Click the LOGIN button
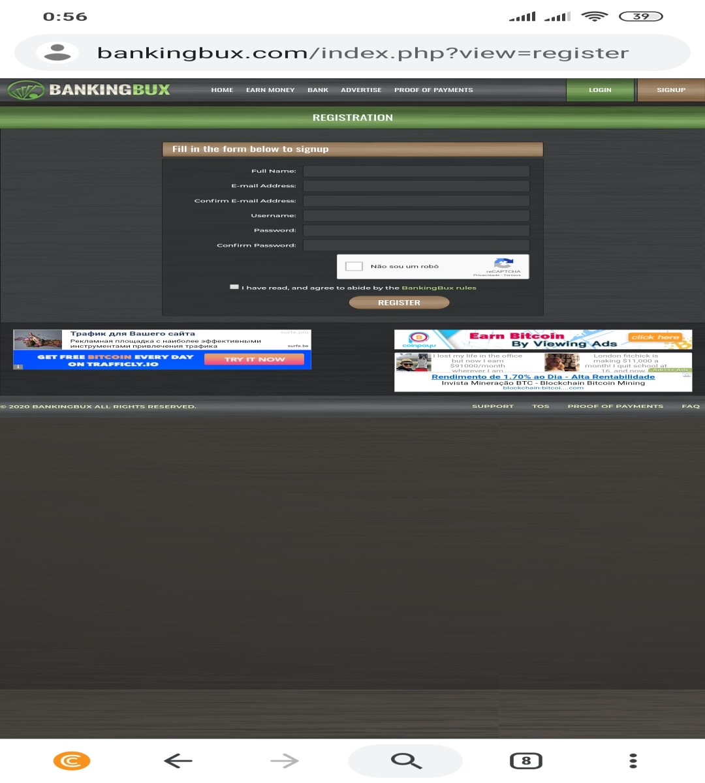Viewport: 705px width, 783px height. tap(600, 90)
